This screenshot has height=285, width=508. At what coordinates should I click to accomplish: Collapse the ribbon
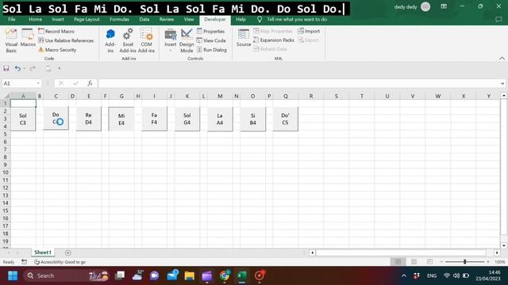click(502, 59)
